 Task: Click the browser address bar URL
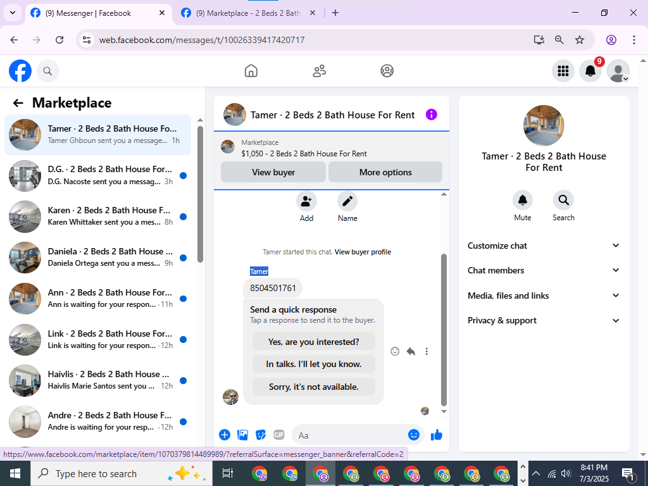(x=202, y=40)
